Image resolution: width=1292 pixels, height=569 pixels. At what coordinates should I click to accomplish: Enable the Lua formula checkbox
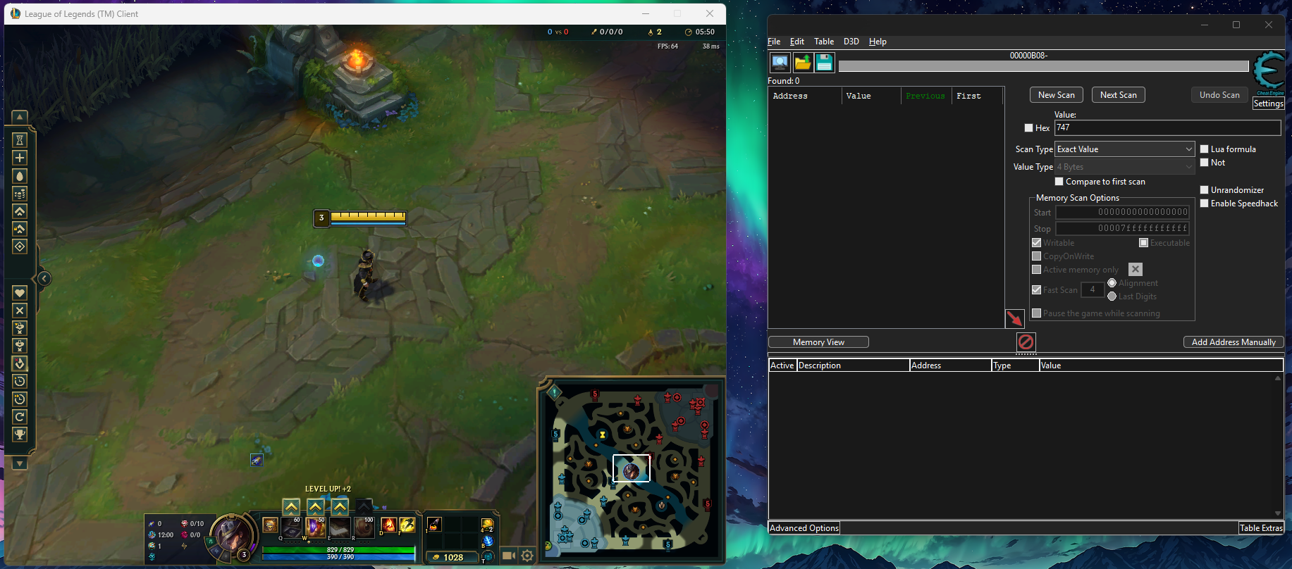[x=1205, y=149]
